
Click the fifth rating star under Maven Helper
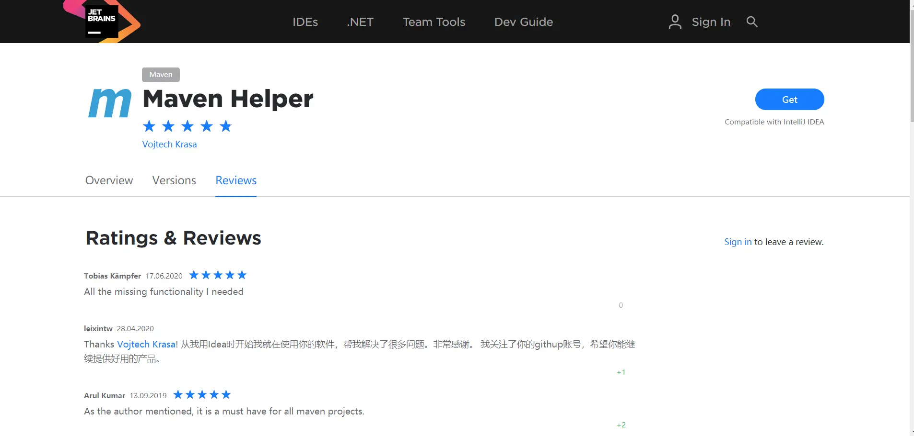point(224,126)
